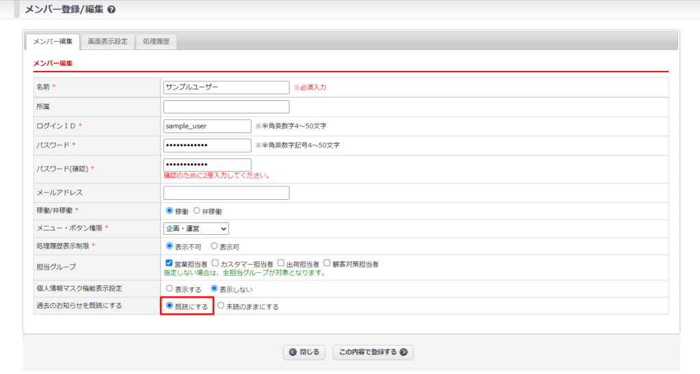
Task: Check the カスタマー担当者 checkbox
Action: [215, 263]
